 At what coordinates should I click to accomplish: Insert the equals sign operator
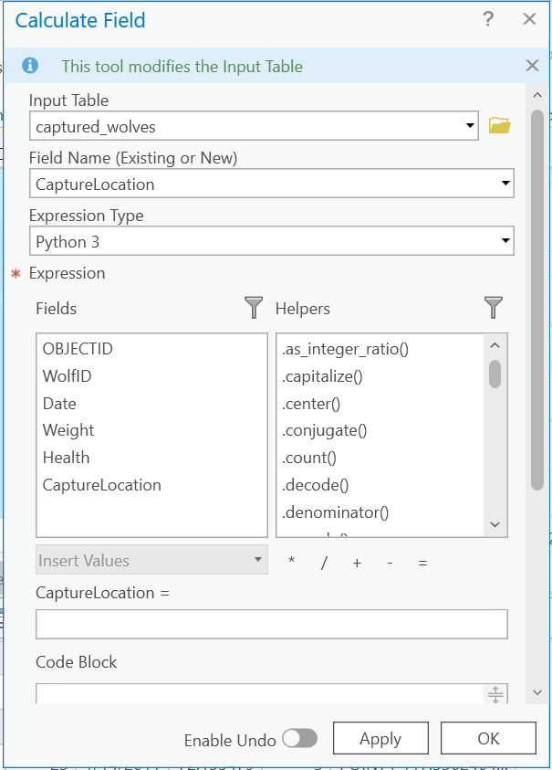pyautogui.click(x=422, y=563)
